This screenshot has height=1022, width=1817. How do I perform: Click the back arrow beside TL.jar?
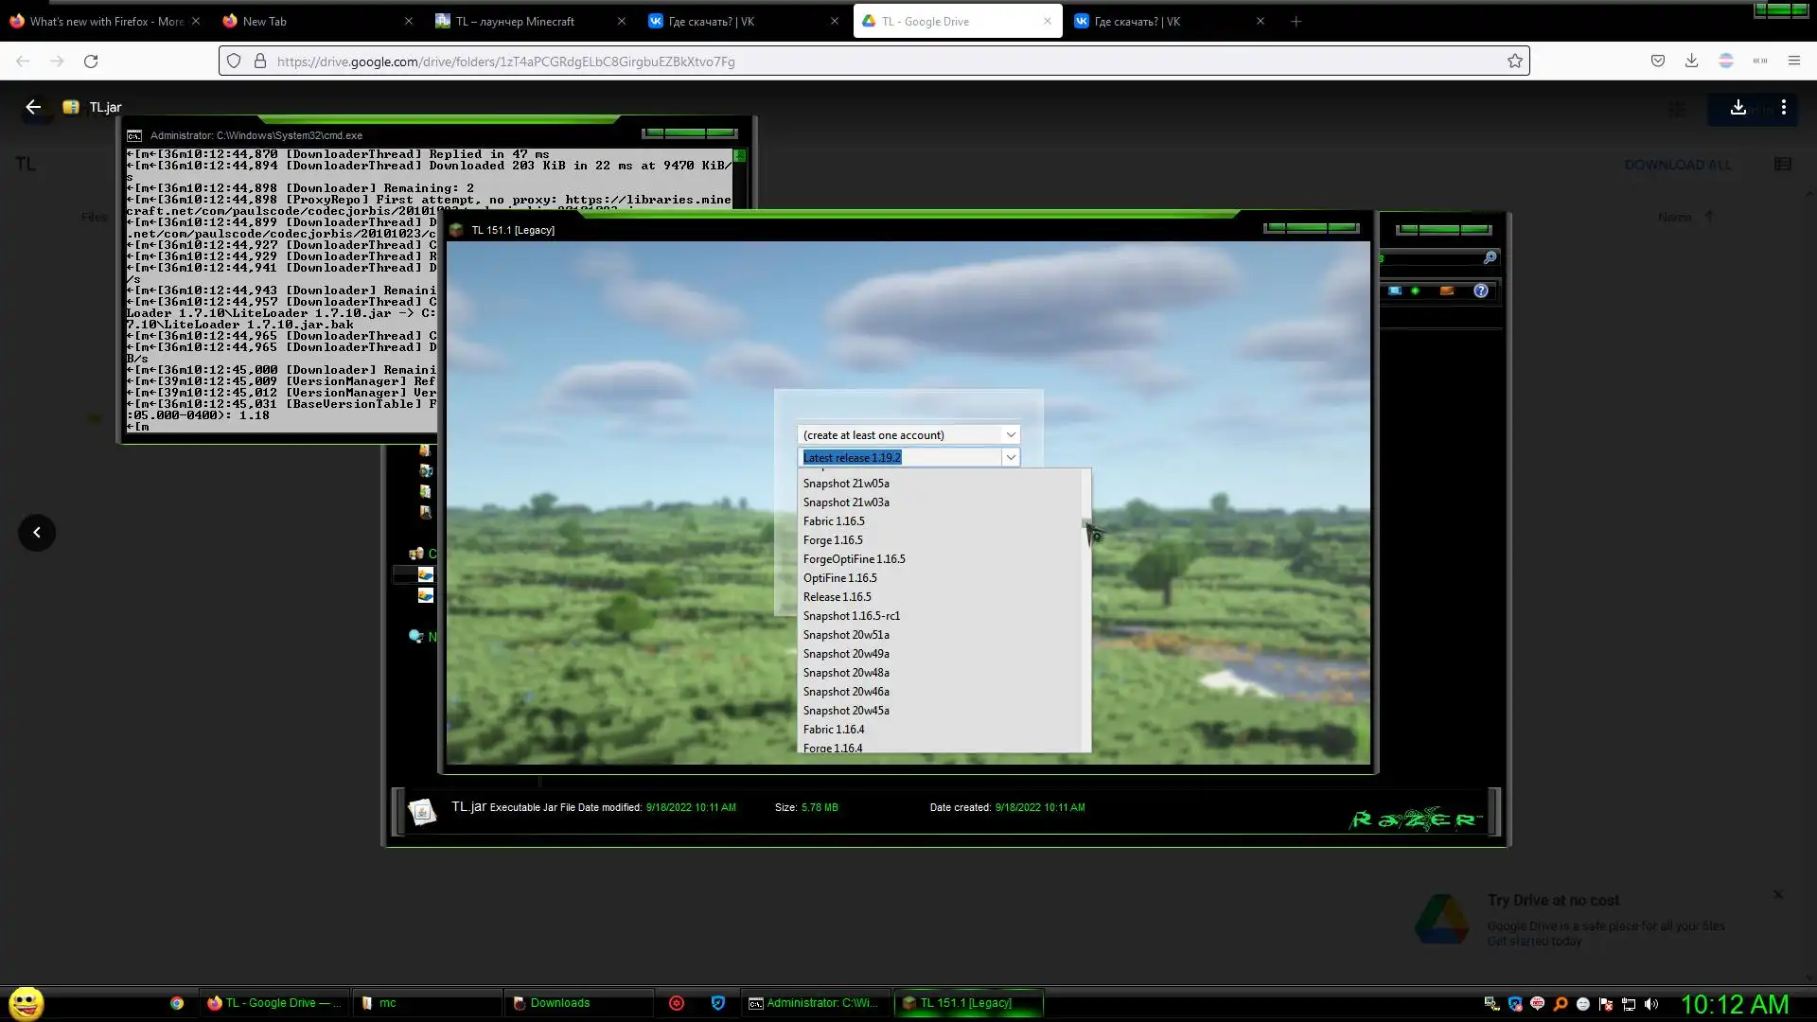coord(33,107)
